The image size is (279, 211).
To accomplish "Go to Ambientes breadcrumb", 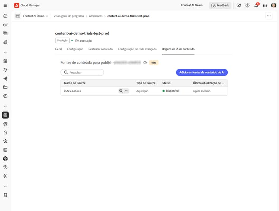I will (x=96, y=16).
